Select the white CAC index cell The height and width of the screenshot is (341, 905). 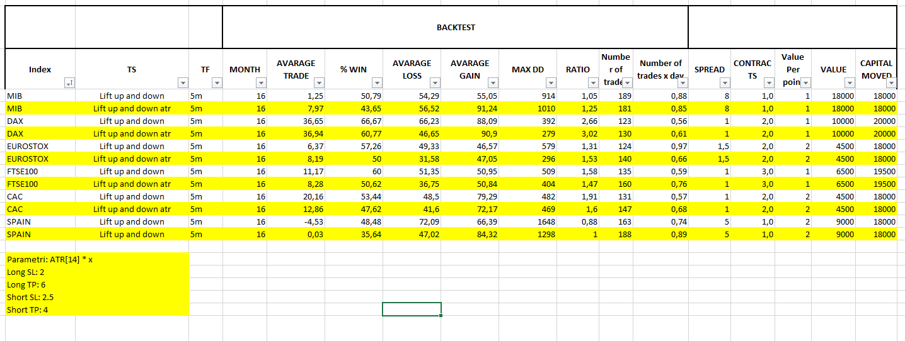[40, 196]
